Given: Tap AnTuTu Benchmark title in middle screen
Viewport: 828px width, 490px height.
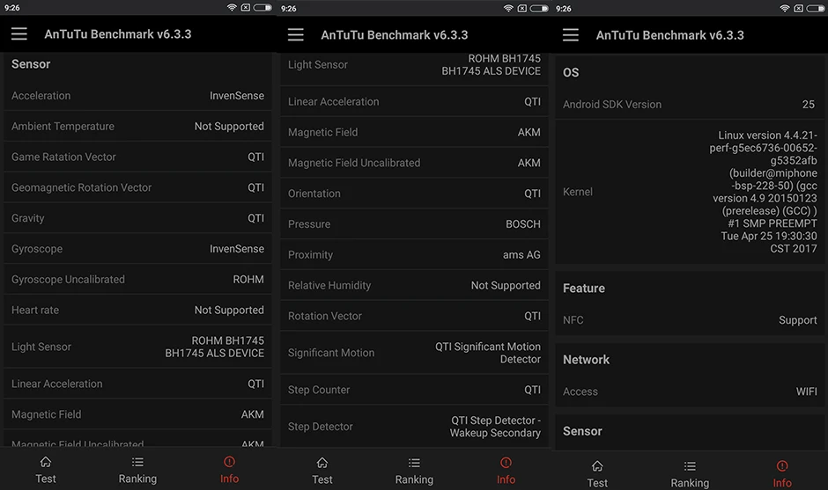Looking at the screenshot, I should [x=394, y=35].
